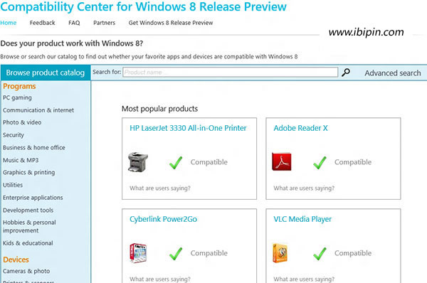The image size is (427, 283).
Task: Open the HP LaserJet 3330 All-in-One Printer link
Action: click(188, 128)
